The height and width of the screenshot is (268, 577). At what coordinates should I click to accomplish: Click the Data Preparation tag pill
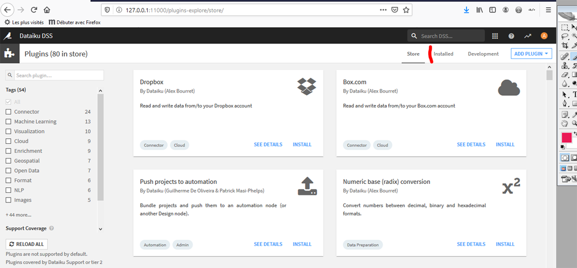click(x=363, y=244)
